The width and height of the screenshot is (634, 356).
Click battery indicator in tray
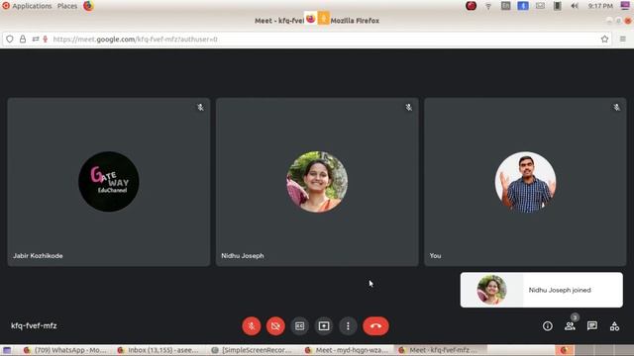click(557, 6)
